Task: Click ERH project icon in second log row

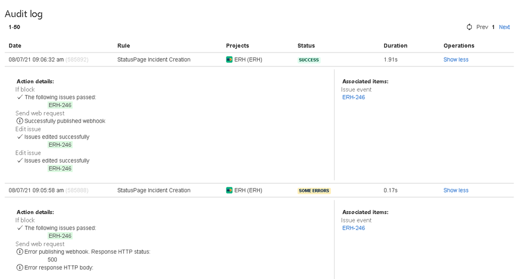Action: click(x=229, y=190)
